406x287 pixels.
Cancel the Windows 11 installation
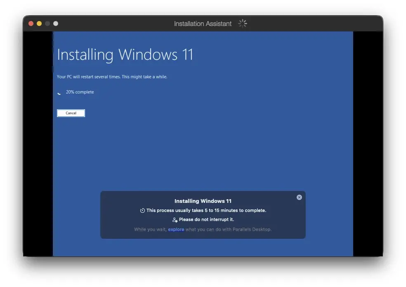pos(71,113)
